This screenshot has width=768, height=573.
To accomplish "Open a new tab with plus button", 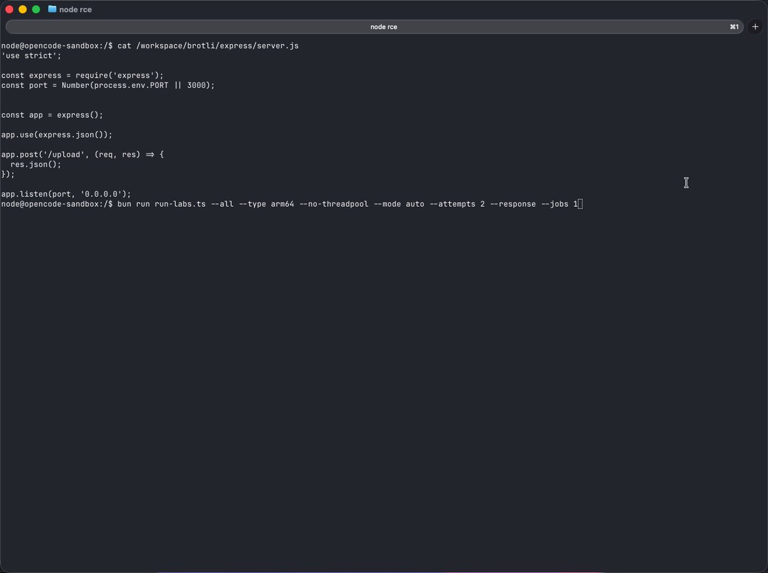I will click(x=755, y=27).
